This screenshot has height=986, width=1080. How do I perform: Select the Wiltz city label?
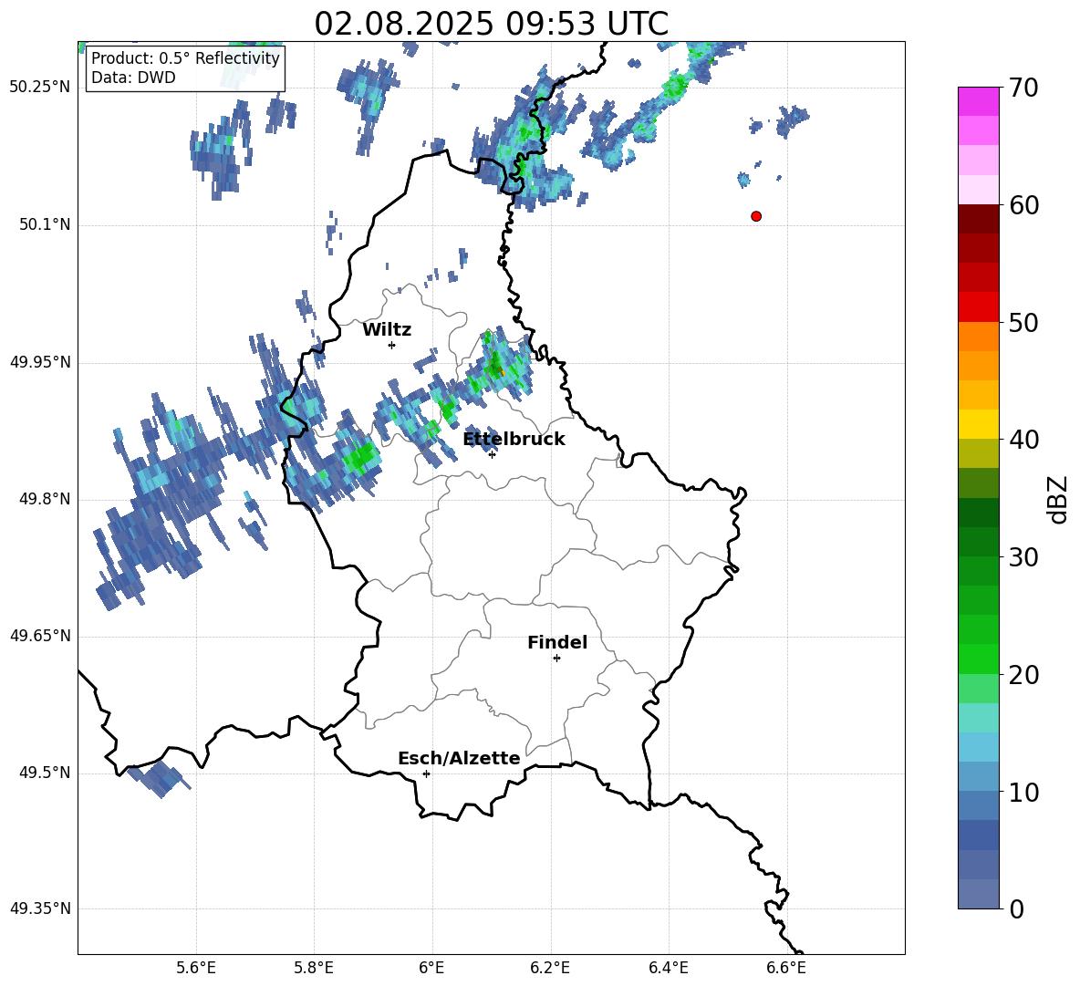[x=387, y=330]
